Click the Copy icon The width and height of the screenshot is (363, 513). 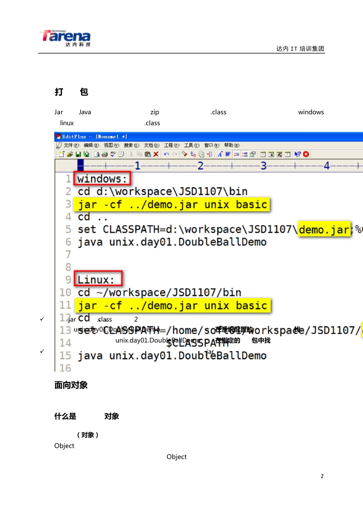[139, 154]
